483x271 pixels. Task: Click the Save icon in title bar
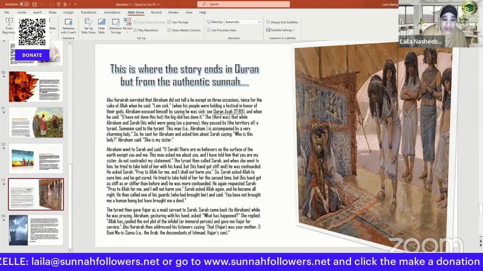coord(34,4)
